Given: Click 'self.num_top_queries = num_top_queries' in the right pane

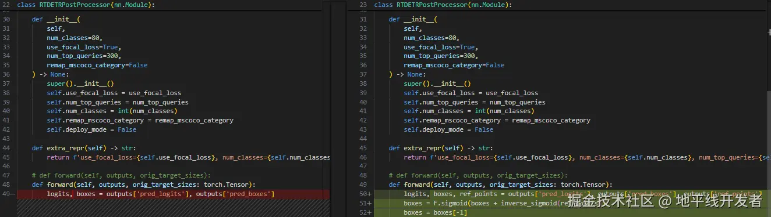Looking at the screenshot, I should (x=475, y=102).
